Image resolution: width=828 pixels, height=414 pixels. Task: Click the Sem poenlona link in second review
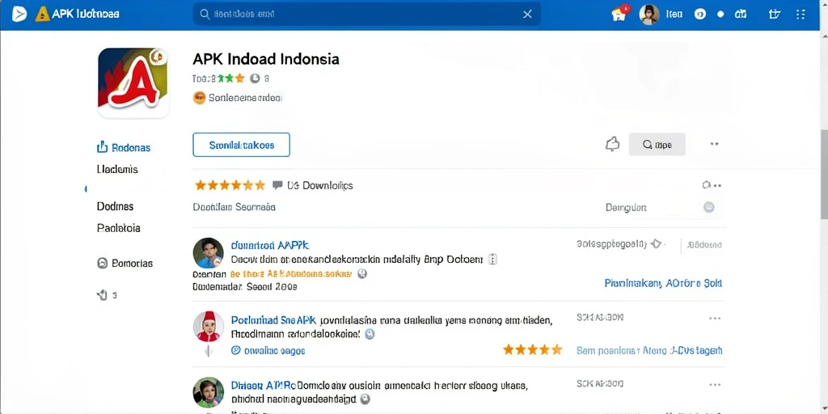point(649,350)
